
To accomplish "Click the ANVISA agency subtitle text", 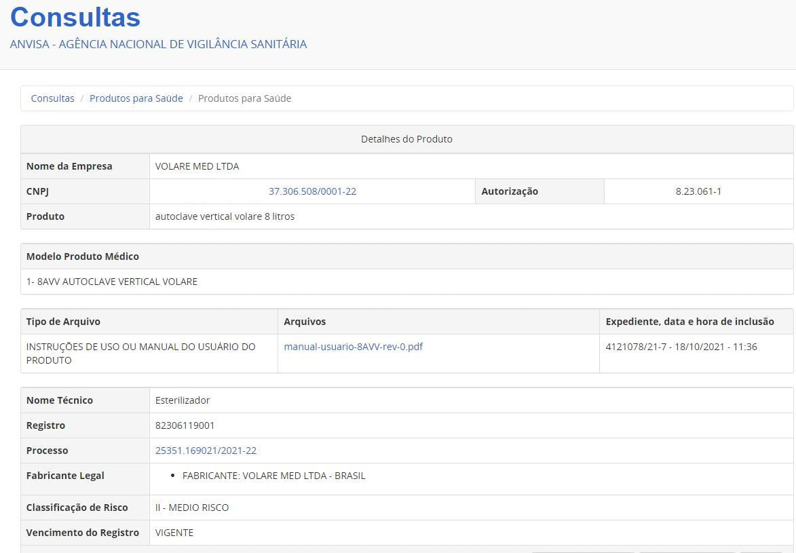I will pos(158,44).
